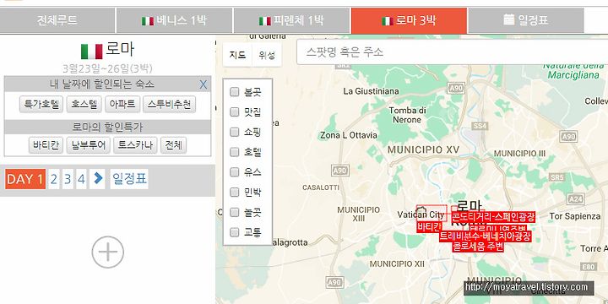Image resolution: width=608 pixels, height=304 pixels.
Task: Go to day 3
Action: pos(68,179)
